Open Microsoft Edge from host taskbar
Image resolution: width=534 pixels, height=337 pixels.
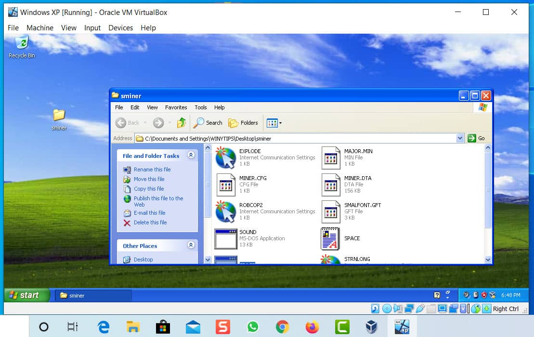click(103, 327)
